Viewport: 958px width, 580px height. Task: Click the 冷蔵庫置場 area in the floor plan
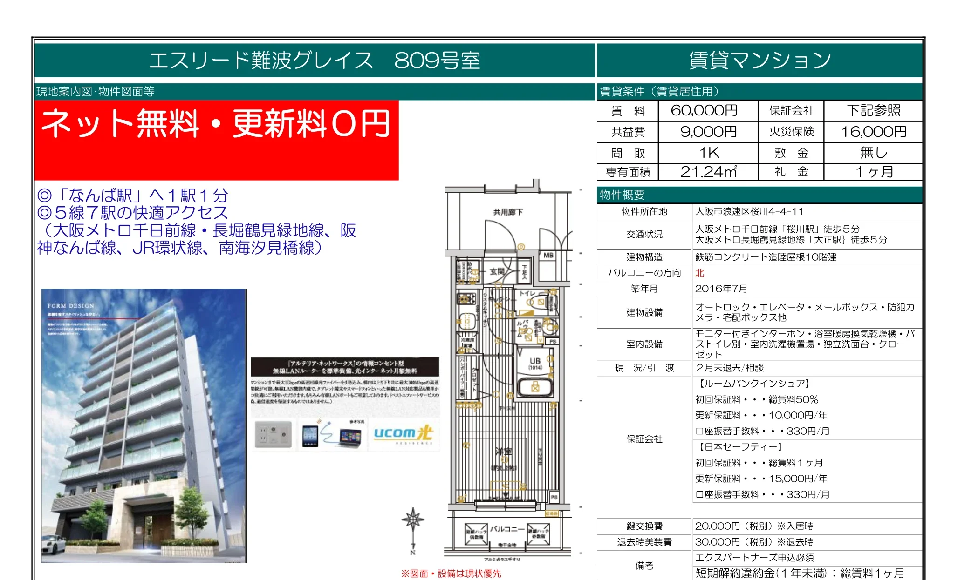pos(467,341)
